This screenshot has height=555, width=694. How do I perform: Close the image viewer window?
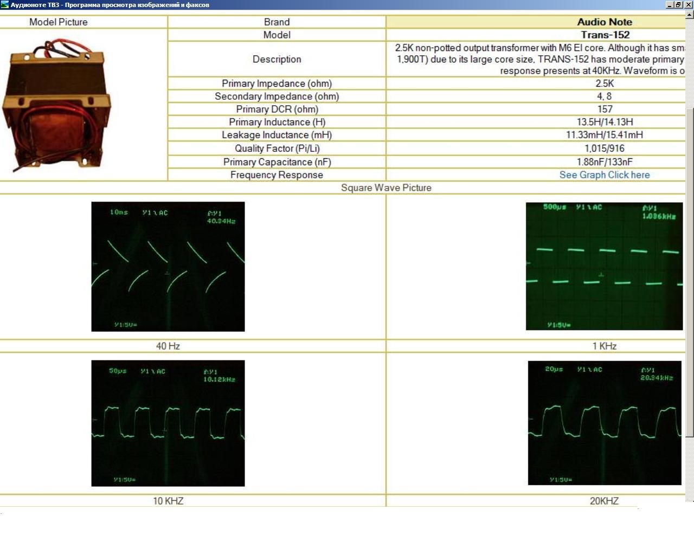(x=689, y=5)
